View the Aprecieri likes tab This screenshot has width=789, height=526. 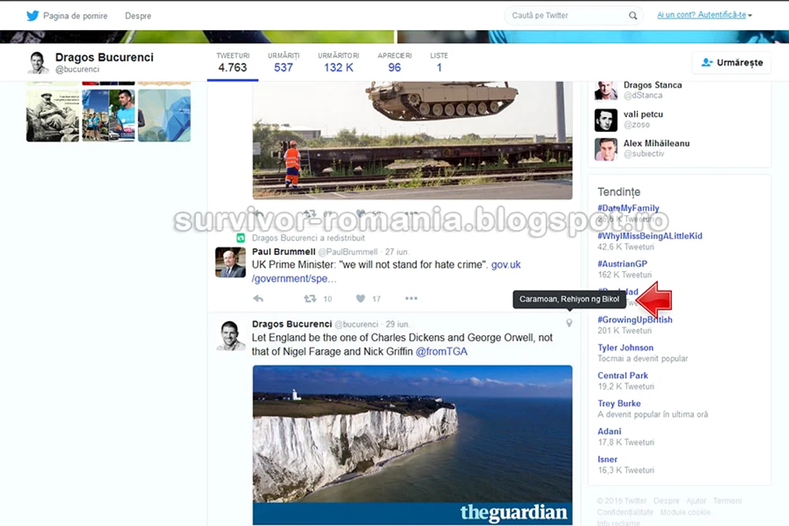pyautogui.click(x=394, y=62)
